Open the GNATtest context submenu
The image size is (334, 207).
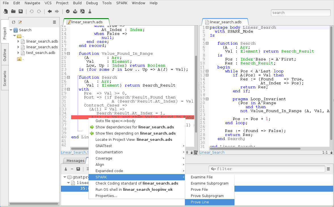(x=137, y=146)
